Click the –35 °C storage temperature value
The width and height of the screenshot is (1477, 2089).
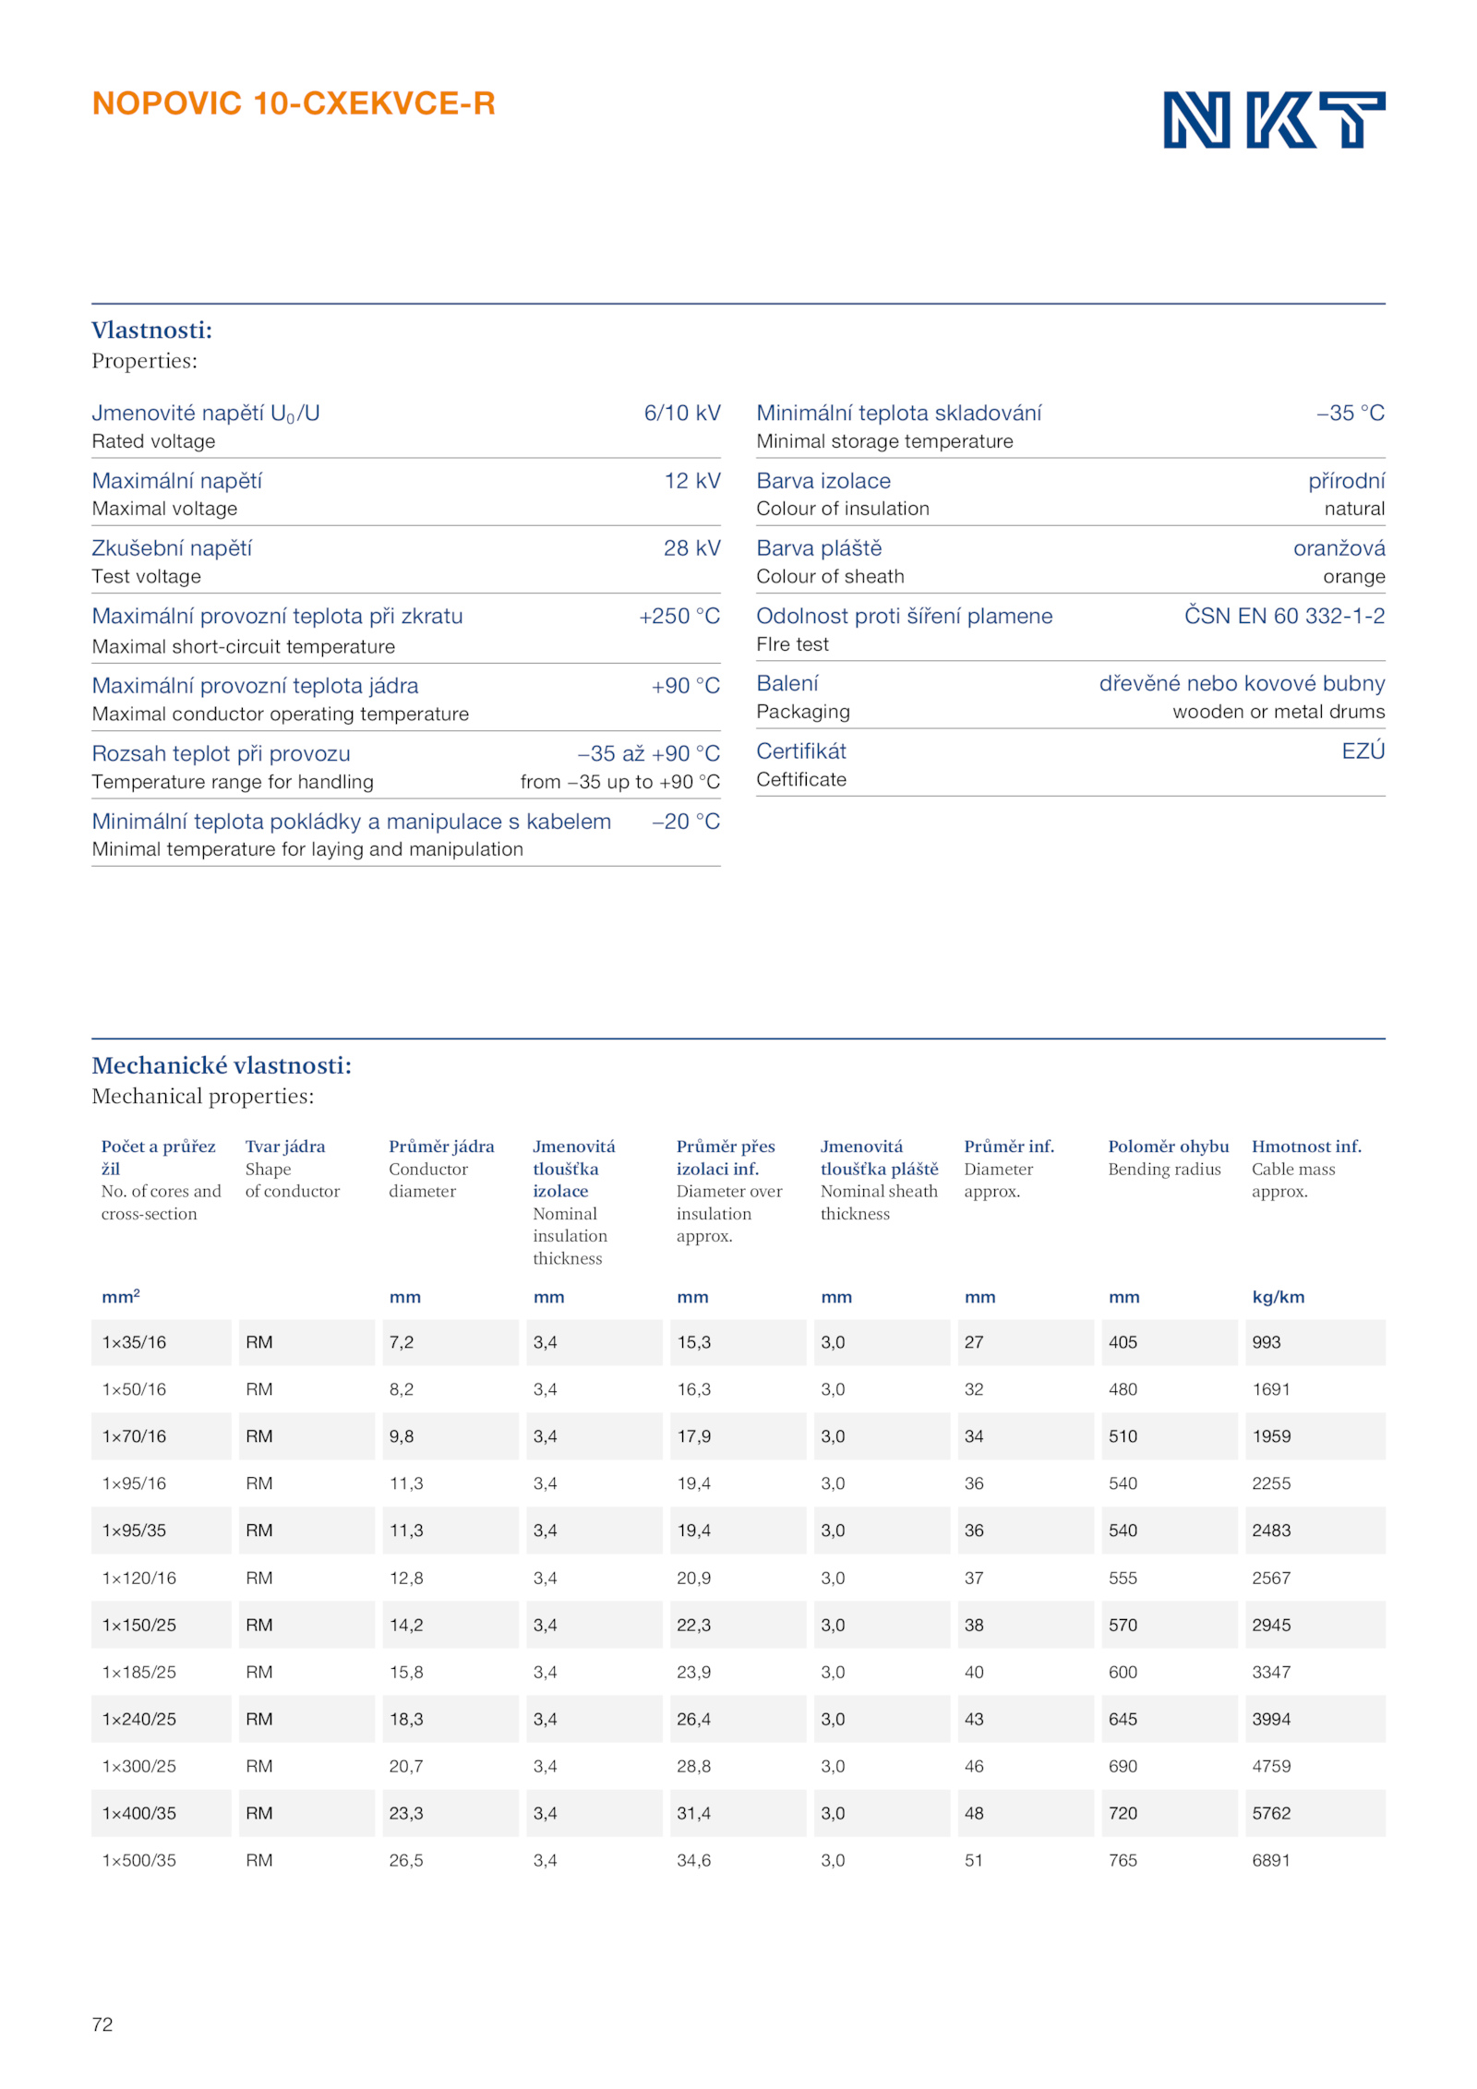click(x=1351, y=413)
